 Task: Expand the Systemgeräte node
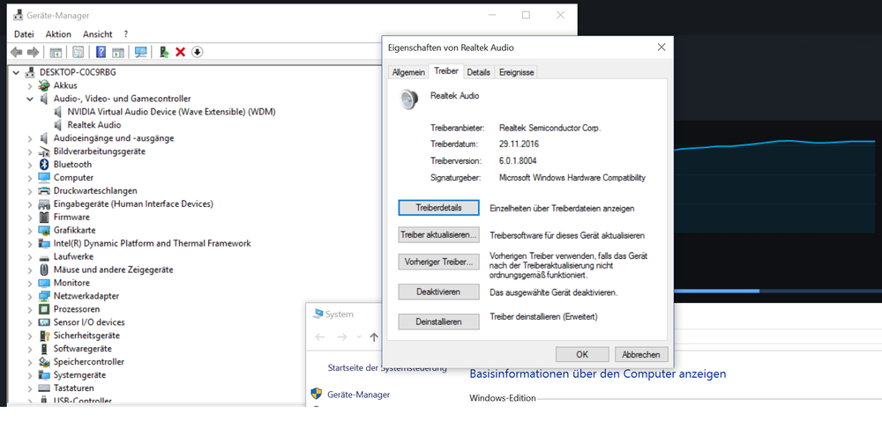tap(30, 375)
